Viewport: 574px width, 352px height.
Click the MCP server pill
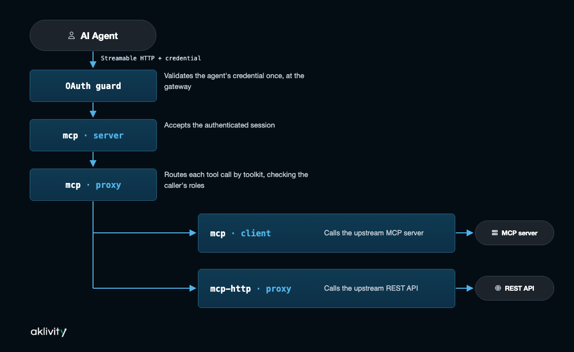tap(514, 233)
